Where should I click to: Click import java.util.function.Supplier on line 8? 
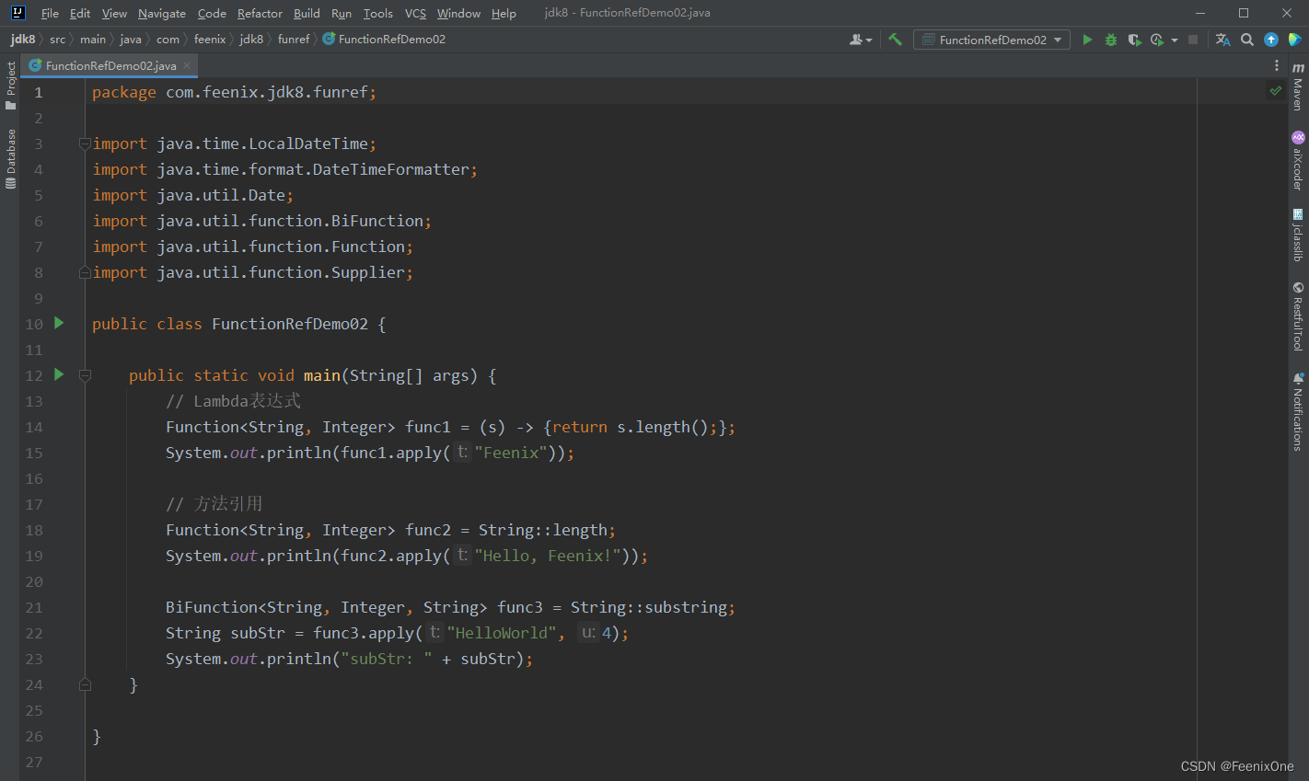[x=253, y=272]
